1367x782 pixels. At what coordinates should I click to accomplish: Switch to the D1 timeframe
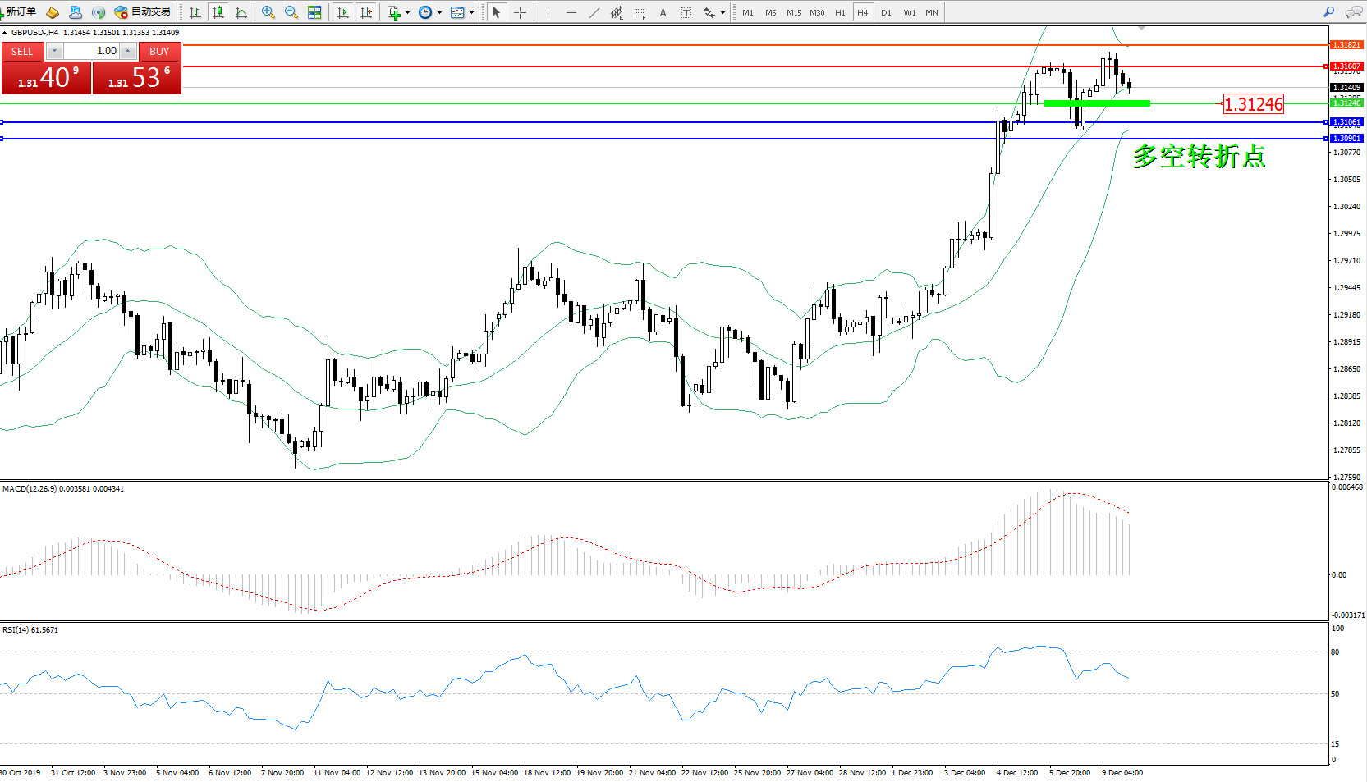[x=886, y=12]
